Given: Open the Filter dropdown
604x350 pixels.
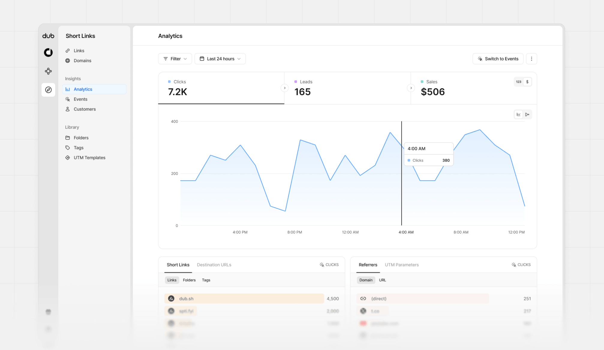Looking at the screenshot, I should [x=175, y=59].
